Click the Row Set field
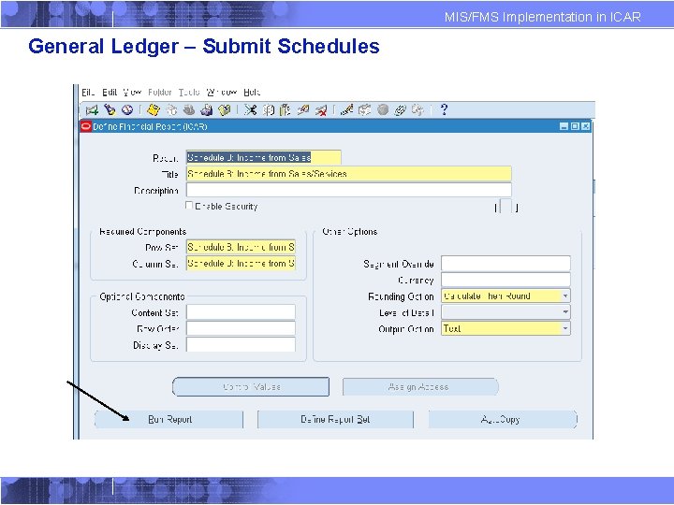Screen dimensions: 674x505 [x=241, y=247]
